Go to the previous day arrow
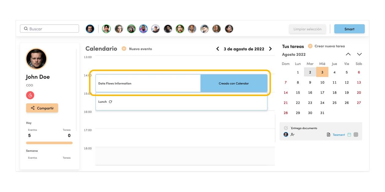 [x=218, y=49]
